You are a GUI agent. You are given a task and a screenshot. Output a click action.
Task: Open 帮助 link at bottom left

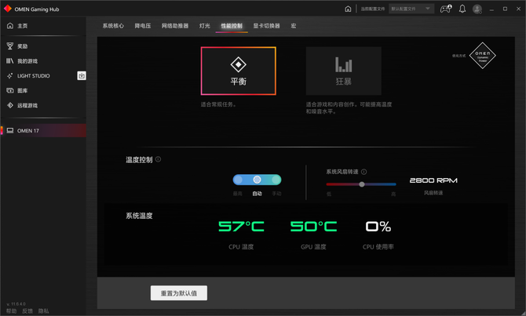(x=12, y=311)
